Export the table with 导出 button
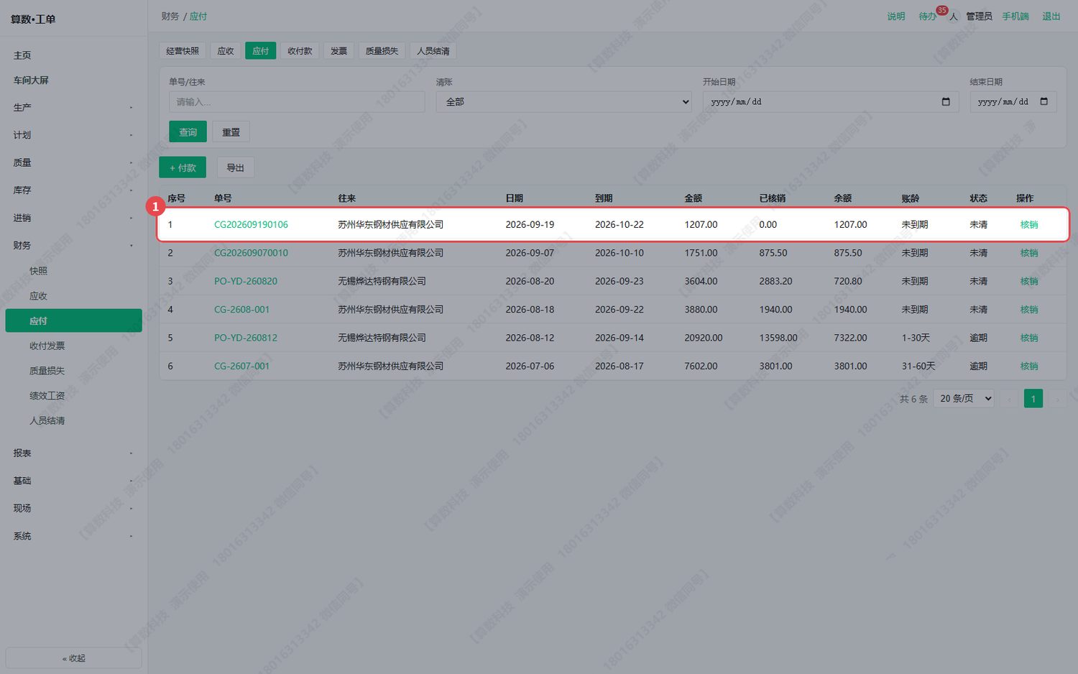 pos(236,167)
